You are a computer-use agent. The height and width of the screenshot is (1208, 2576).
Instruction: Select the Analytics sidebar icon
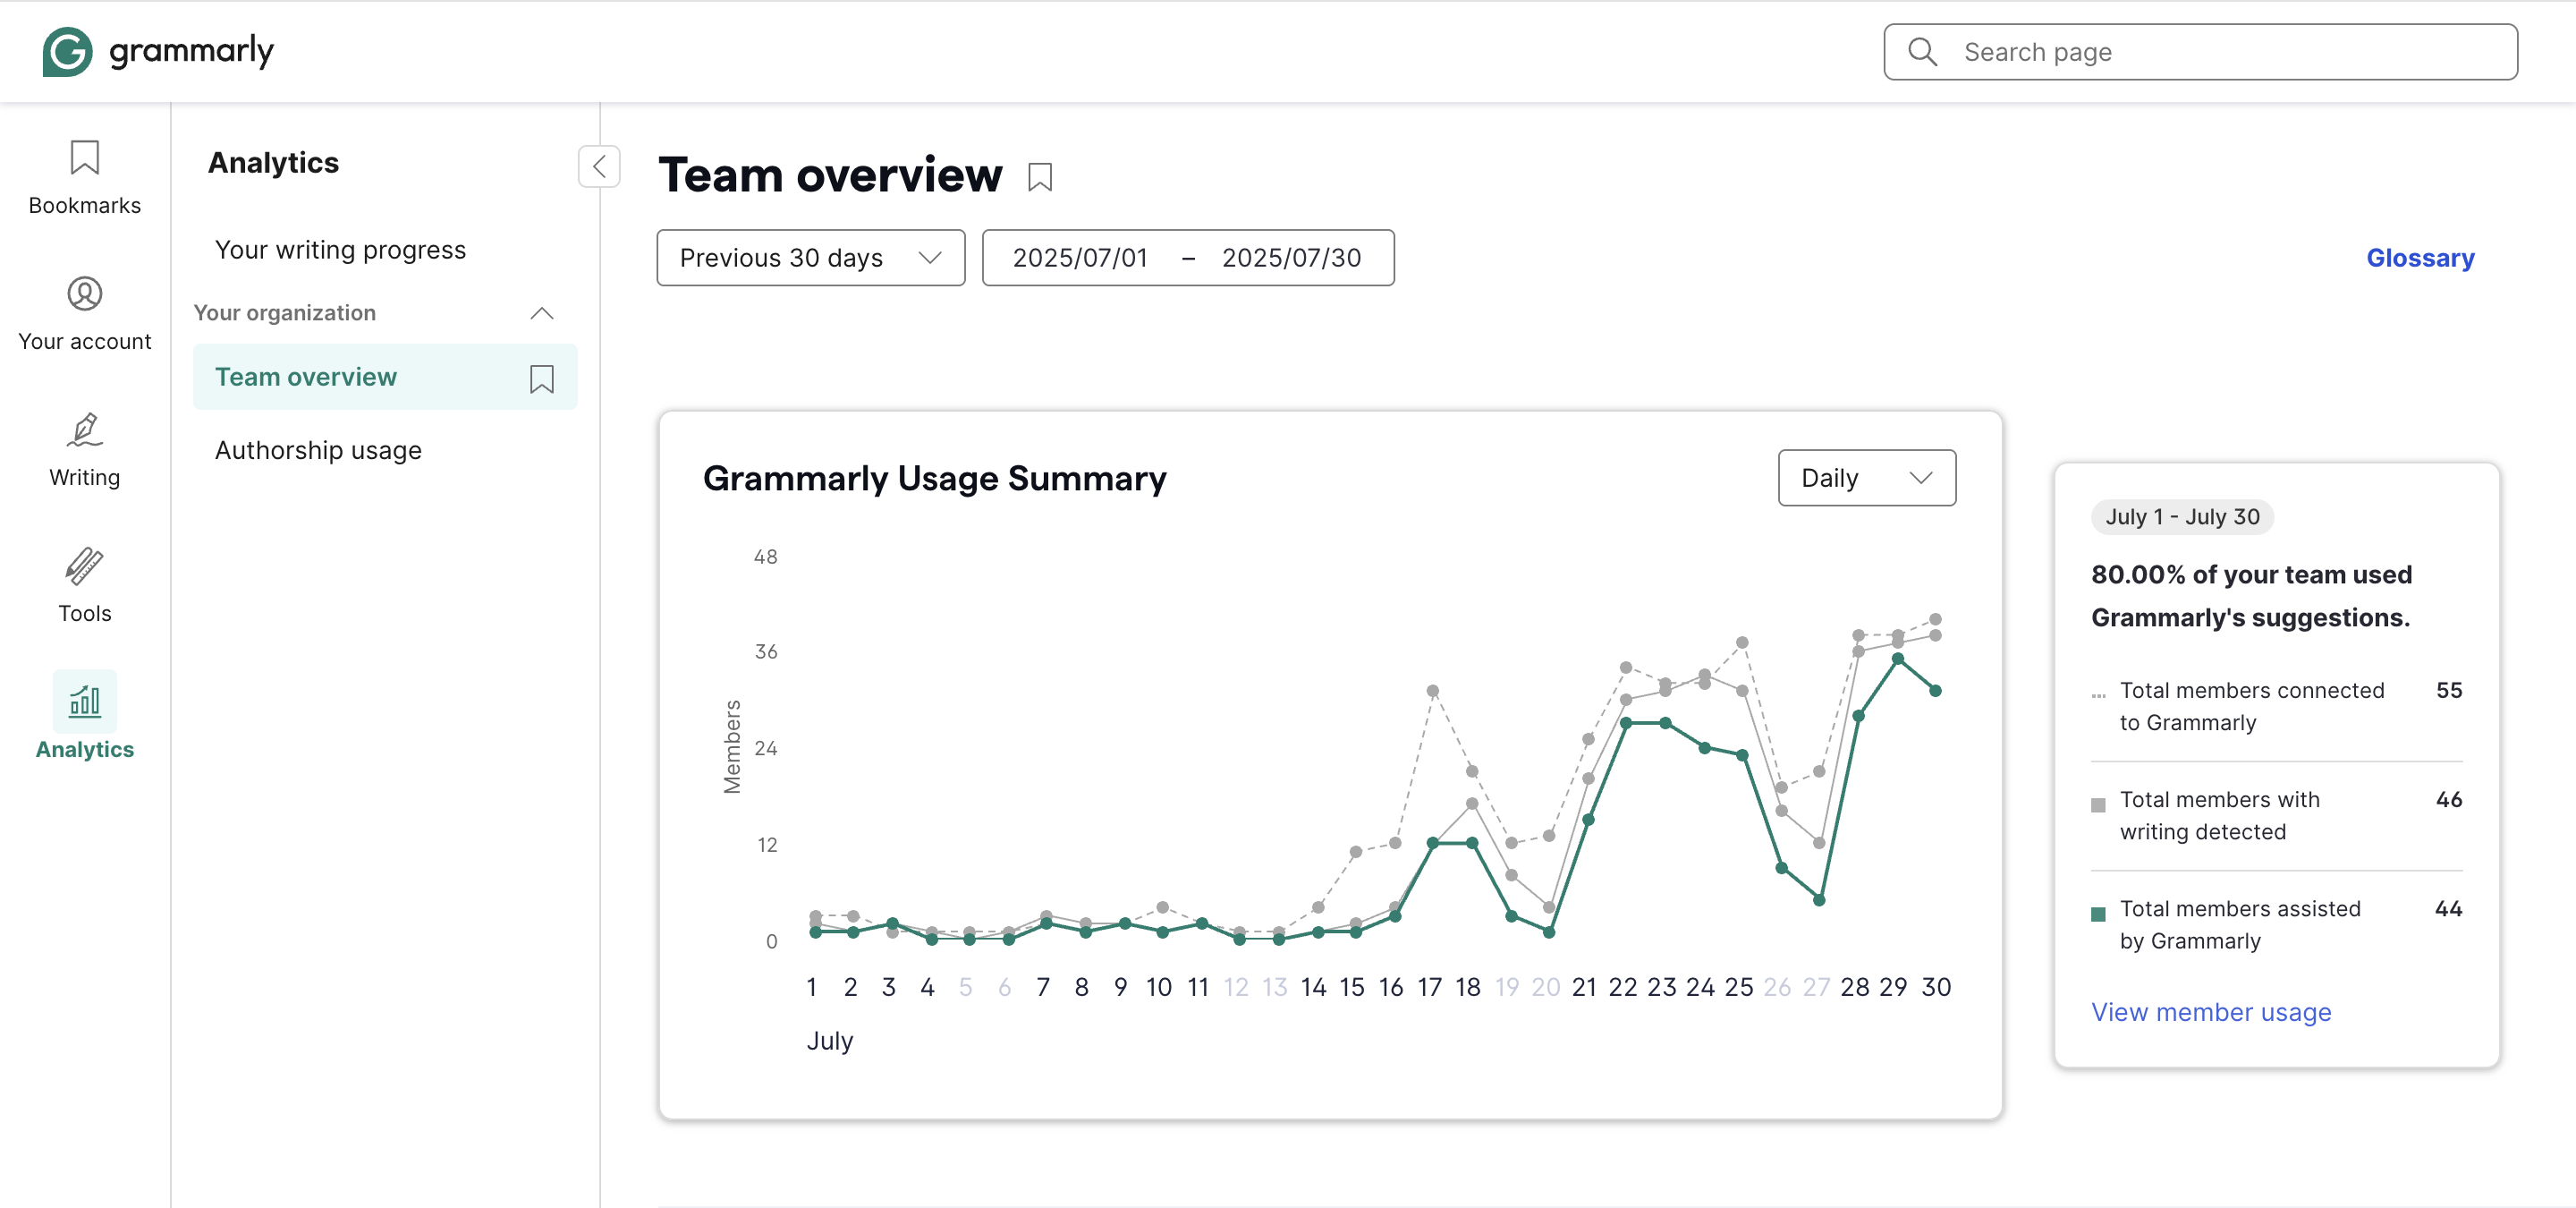[84, 716]
